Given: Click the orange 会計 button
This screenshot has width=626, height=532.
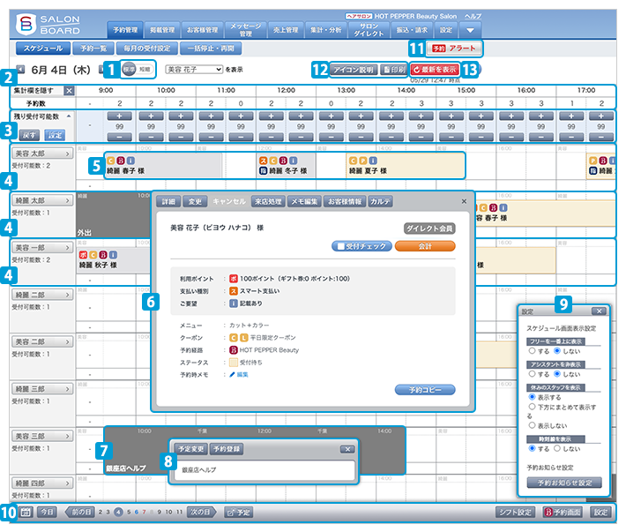Looking at the screenshot, I should [x=425, y=246].
